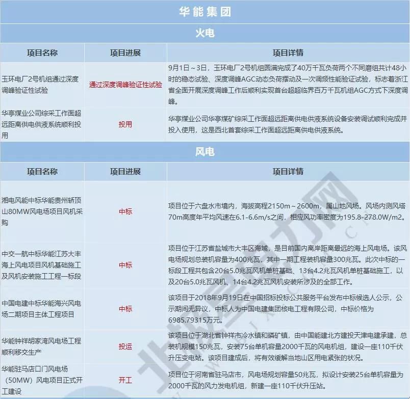Screen dimensions: 410x399
Task: Click detail text about 六盘水市境内
Action: point(288,211)
